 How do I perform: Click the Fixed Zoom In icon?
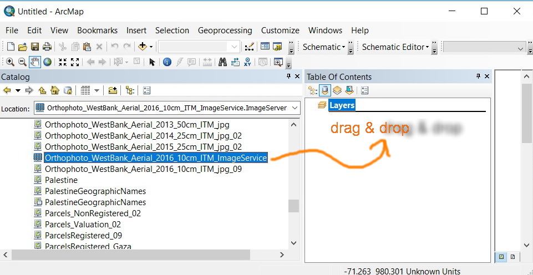pos(63,62)
